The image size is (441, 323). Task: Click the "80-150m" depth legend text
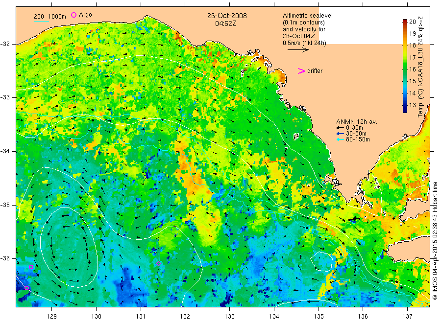point(358,139)
